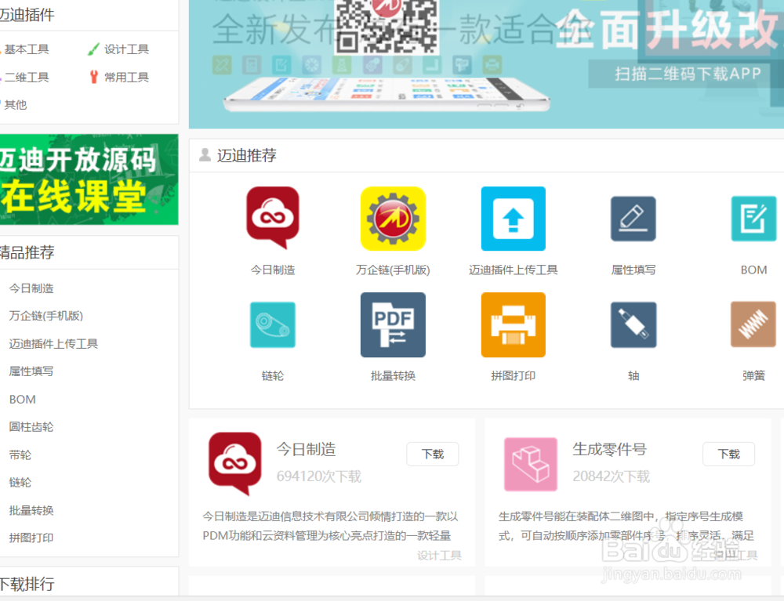Select the 设计工具 category
784x601 pixels.
click(x=126, y=49)
